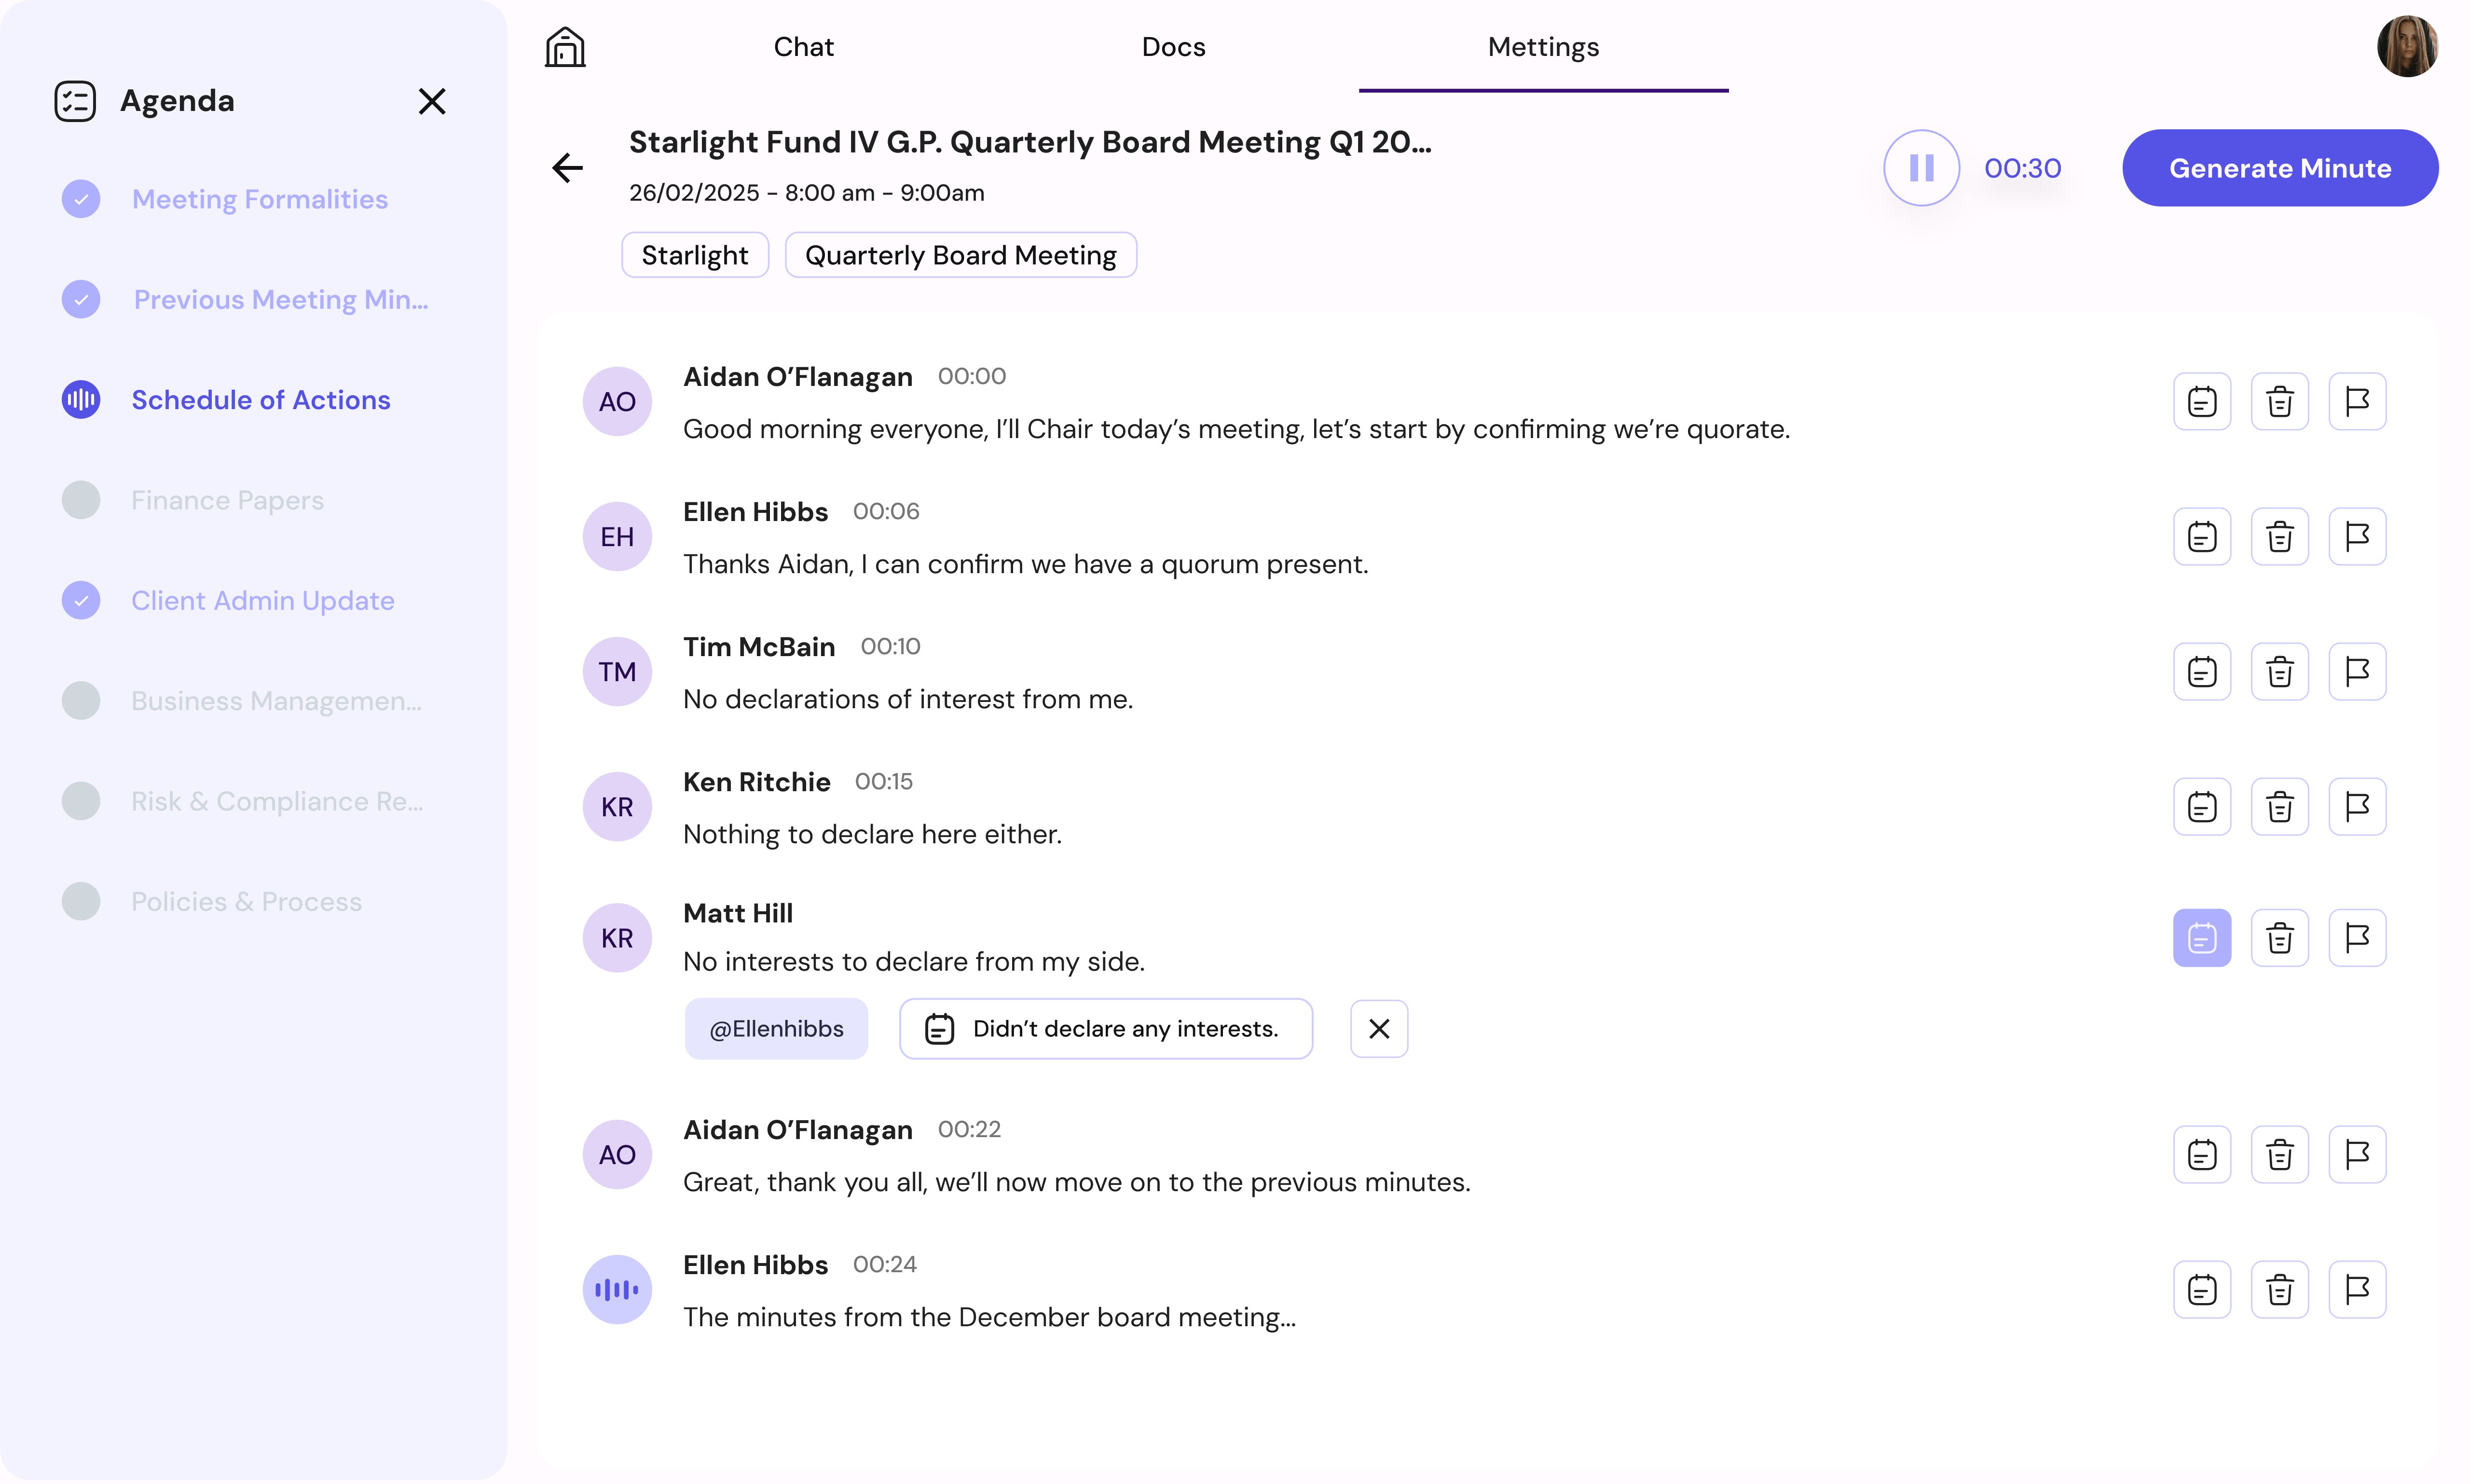Open Finance Papers agenda item
2470x1484 pixels.
(x=228, y=500)
